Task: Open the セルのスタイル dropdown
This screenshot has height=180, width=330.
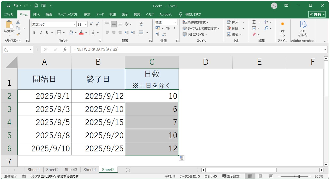Action: pyautogui.click(x=195, y=34)
